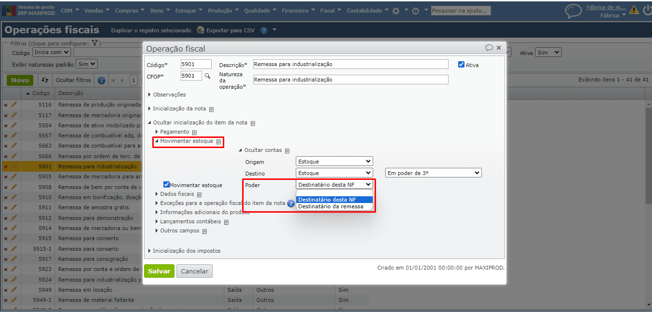Open the 'Em poder de 3º' dropdown
652x312 pixels.
[434, 173]
